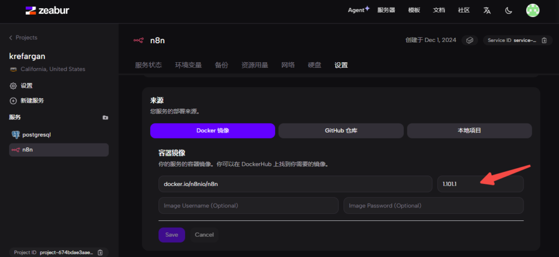
Task: Click the n8n service icon in header
Action: (138, 40)
